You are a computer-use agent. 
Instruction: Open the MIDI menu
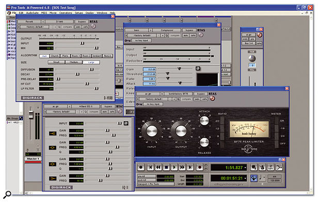[x=44, y=13]
